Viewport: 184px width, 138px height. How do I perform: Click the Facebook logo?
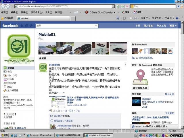[10, 26]
